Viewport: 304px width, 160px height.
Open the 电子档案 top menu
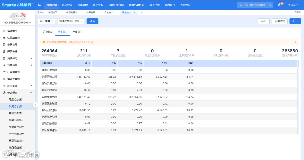[155, 5]
